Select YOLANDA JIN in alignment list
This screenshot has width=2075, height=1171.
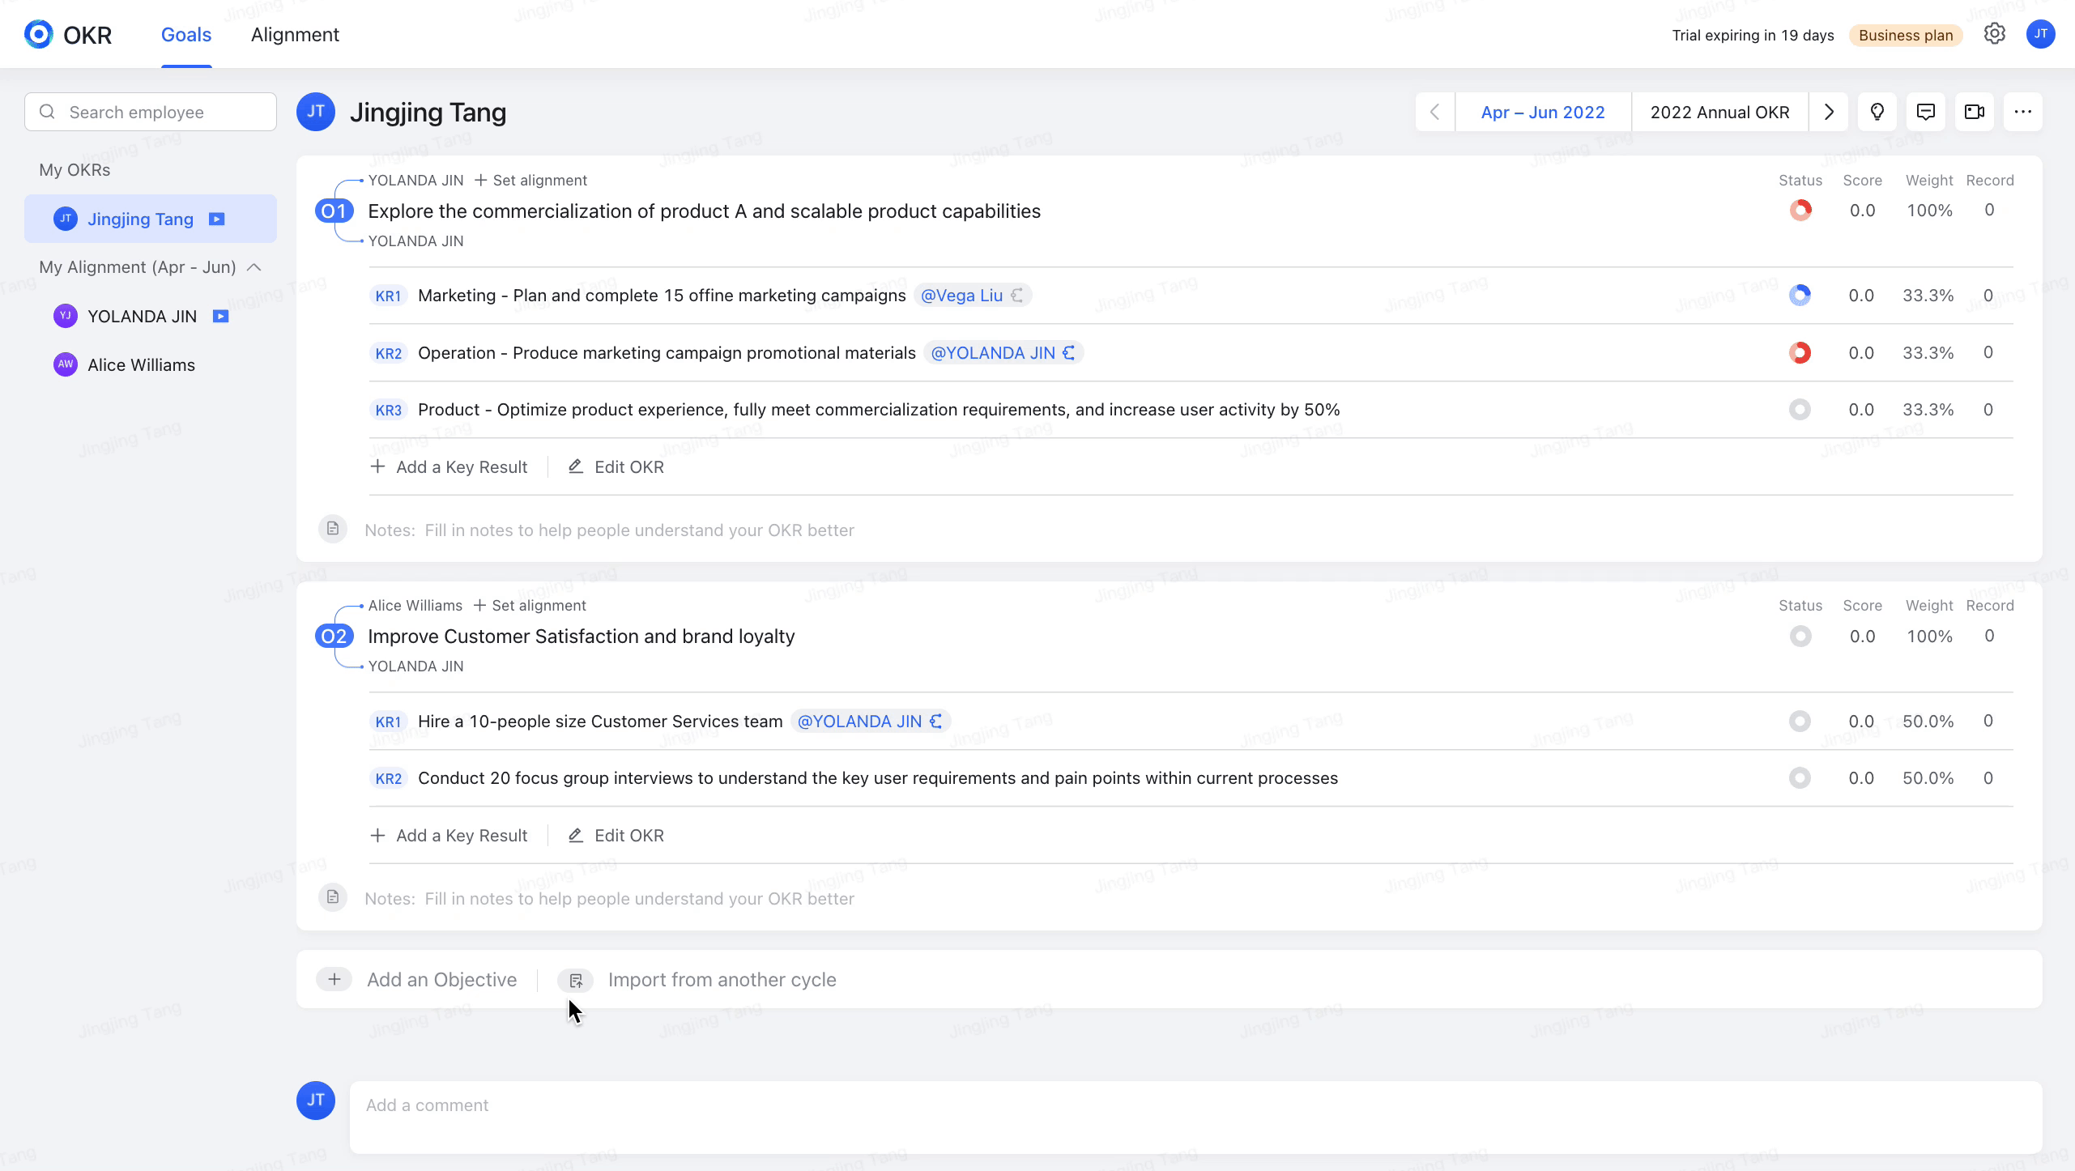(x=142, y=316)
